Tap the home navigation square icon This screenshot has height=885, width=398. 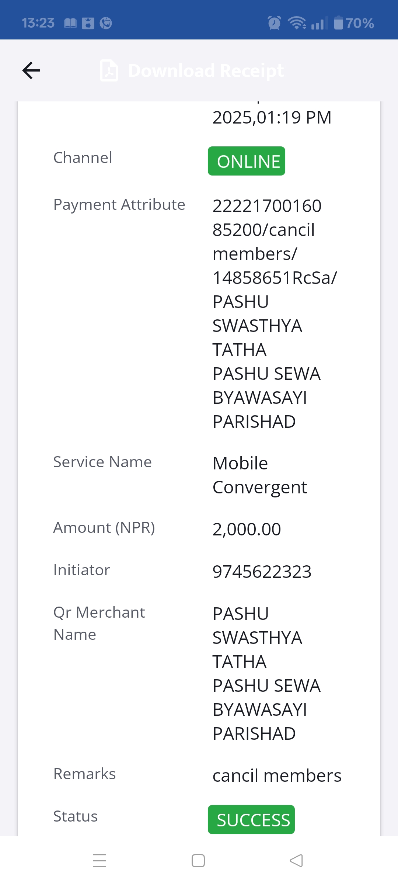pyautogui.click(x=198, y=861)
